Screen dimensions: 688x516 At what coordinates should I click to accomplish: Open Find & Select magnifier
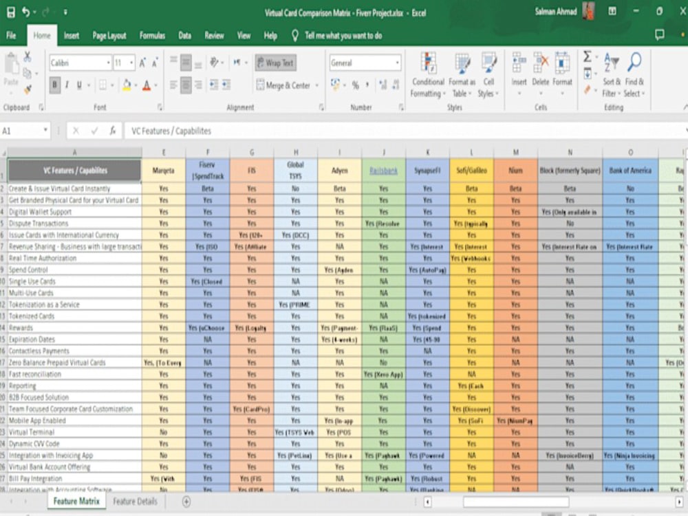(x=634, y=74)
